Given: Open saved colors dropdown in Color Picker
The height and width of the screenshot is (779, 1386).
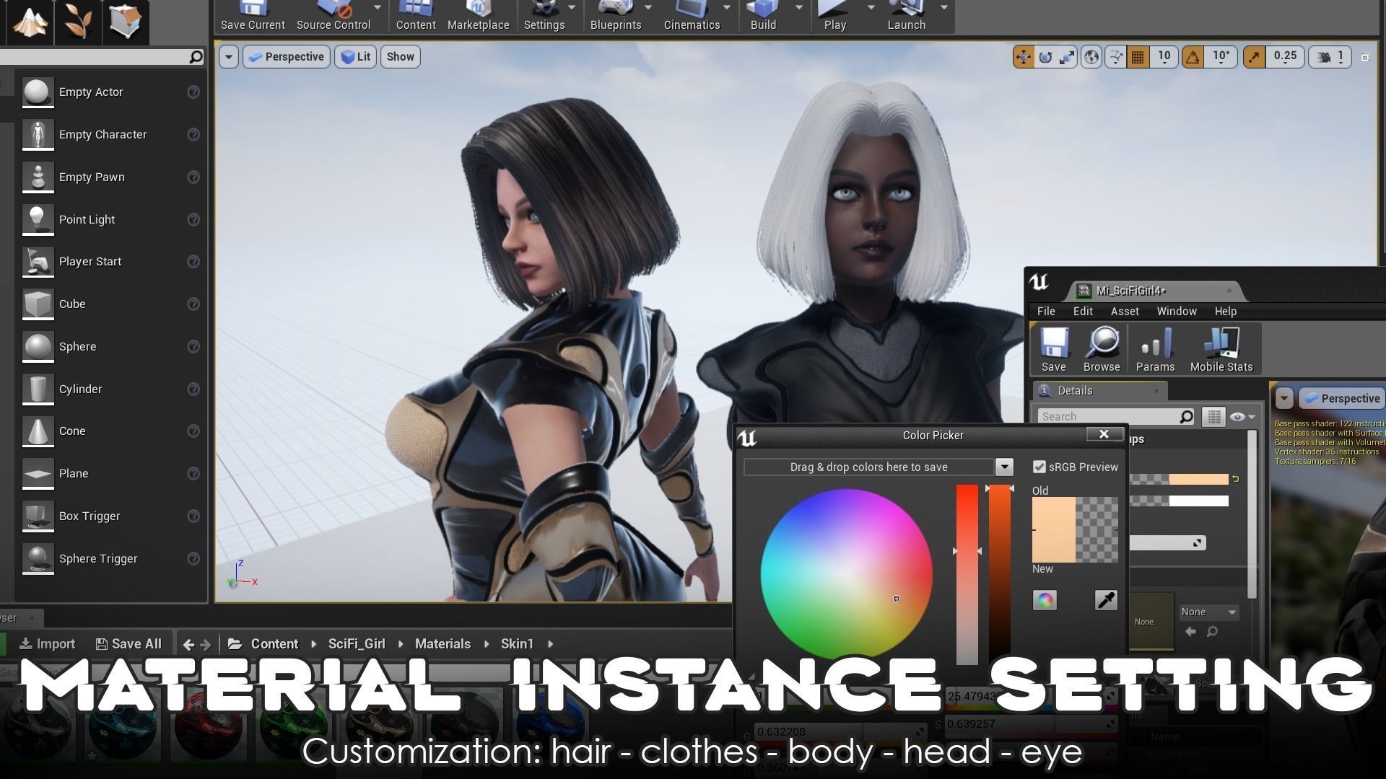Looking at the screenshot, I should [x=1004, y=467].
